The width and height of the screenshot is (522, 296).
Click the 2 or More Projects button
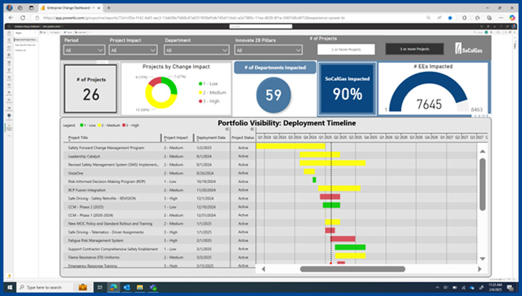click(x=346, y=49)
